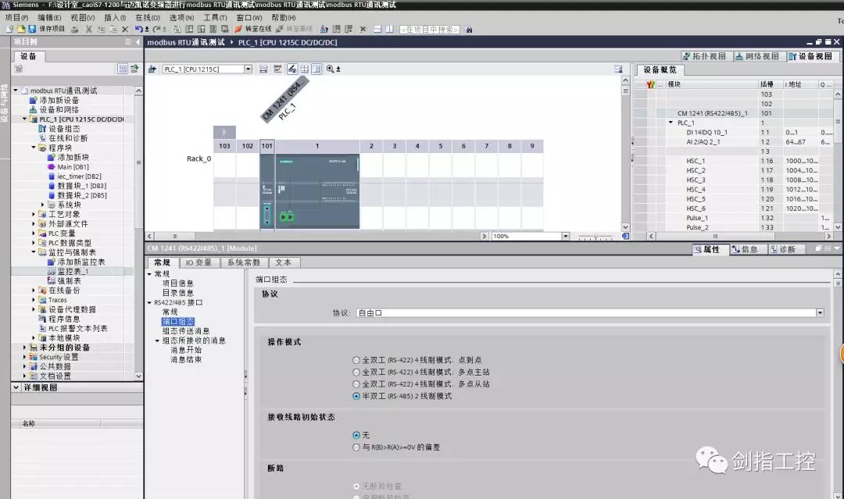Choose 与 R(B)>R(A)>=0V 的偏差 radio option

point(356,447)
